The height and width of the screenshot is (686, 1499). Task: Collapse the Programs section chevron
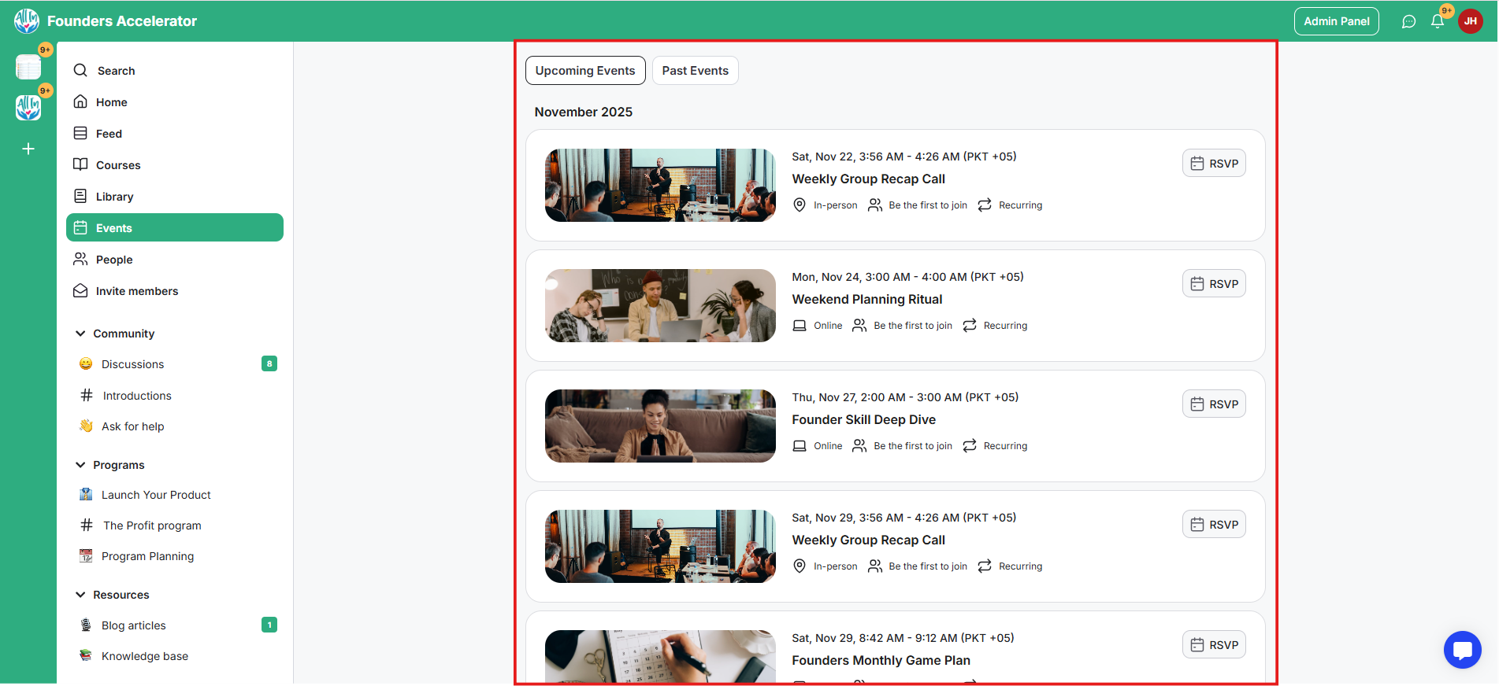click(x=80, y=465)
